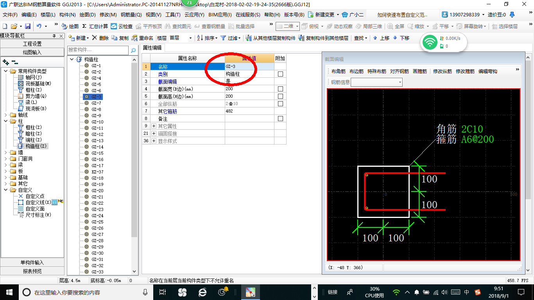Start 云检查 cloud check
534x300 pixels.
coord(122,26)
